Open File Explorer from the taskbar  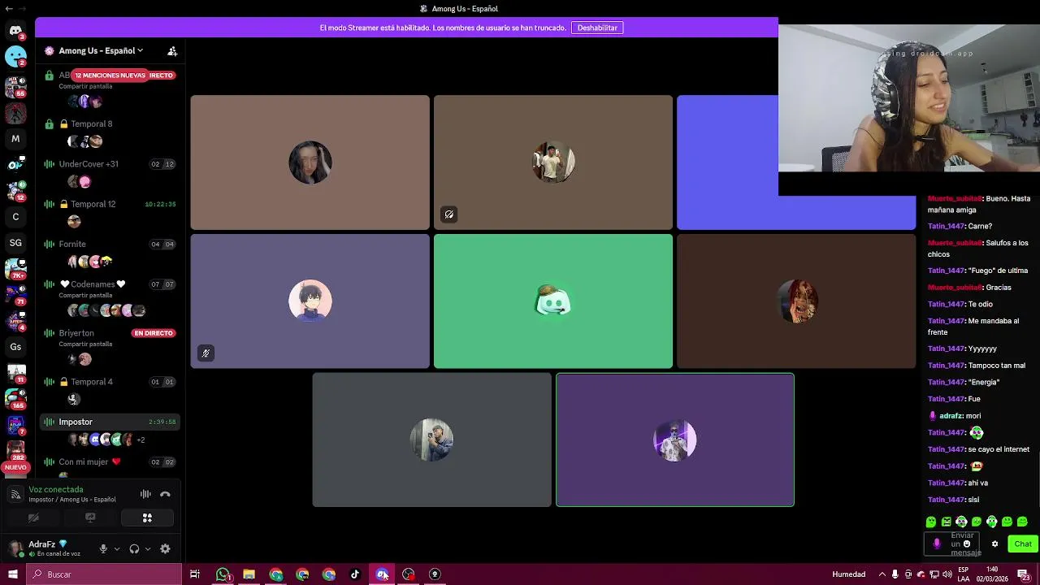[249, 574]
